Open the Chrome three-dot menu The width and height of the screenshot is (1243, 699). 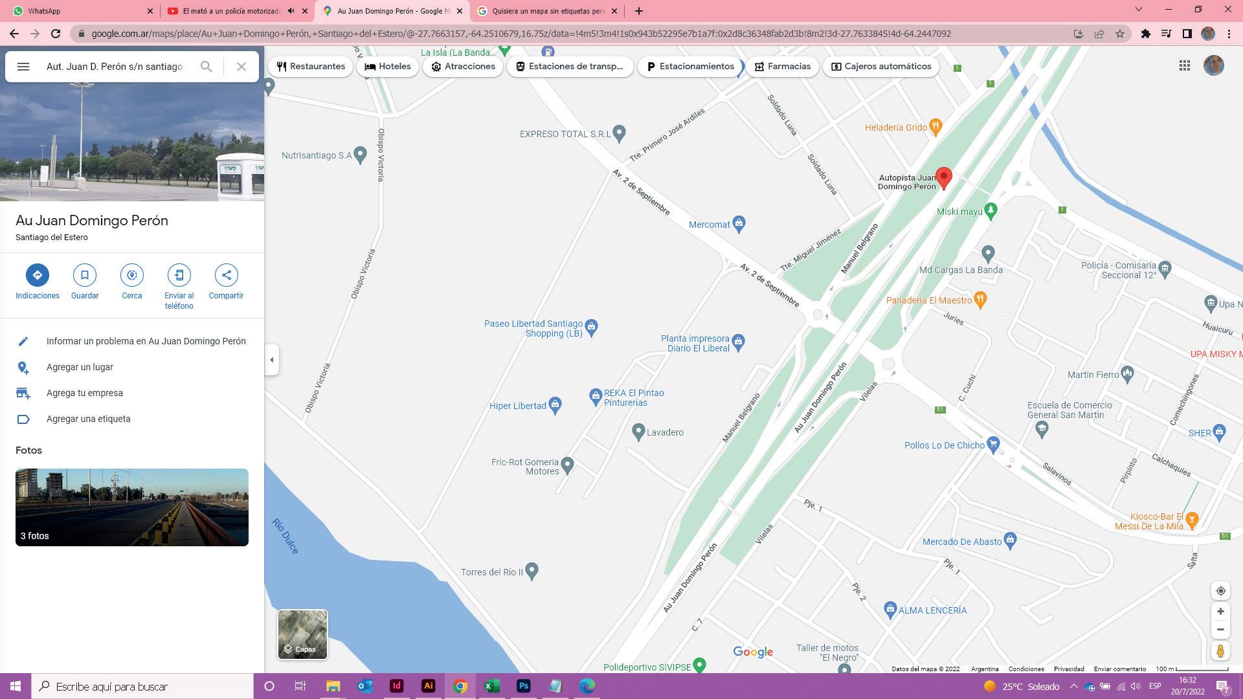point(1229,34)
